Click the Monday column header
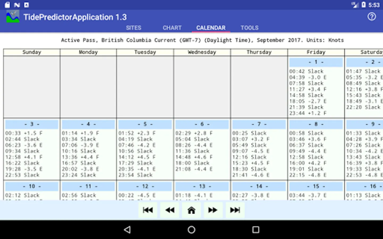Screen dimensions: 383x239 (x=88, y=52)
